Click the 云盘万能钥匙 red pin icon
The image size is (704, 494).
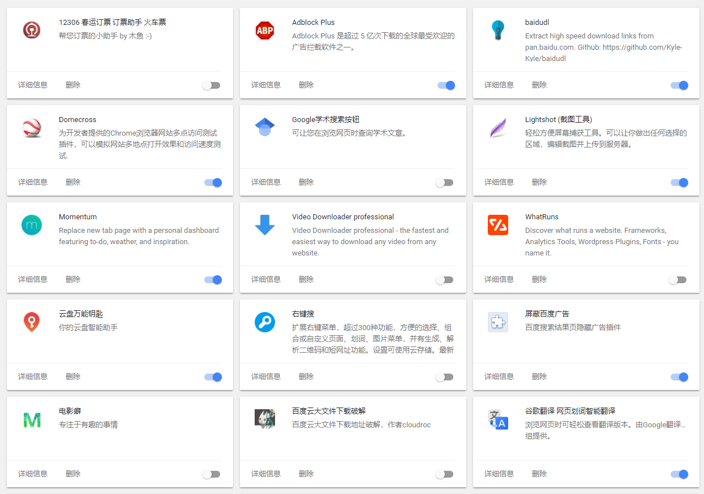pyautogui.click(x=32, y=322)
